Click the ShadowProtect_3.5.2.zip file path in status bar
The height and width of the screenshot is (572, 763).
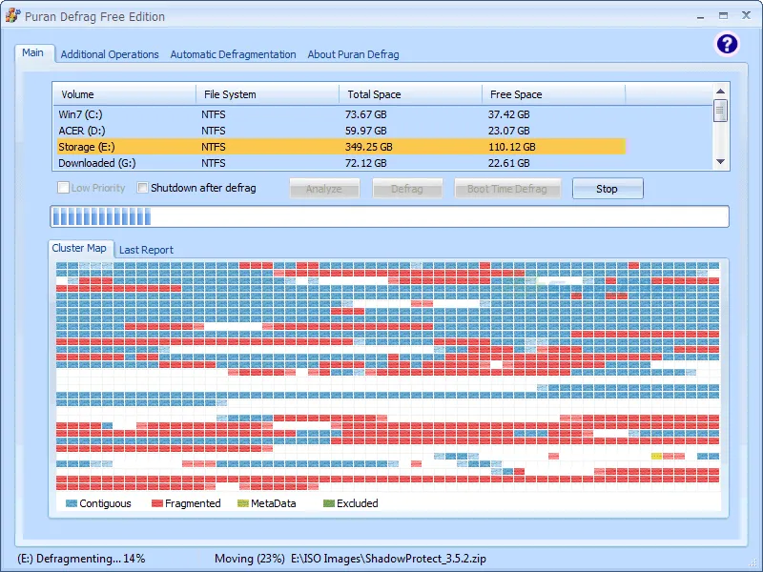[388, 559]
